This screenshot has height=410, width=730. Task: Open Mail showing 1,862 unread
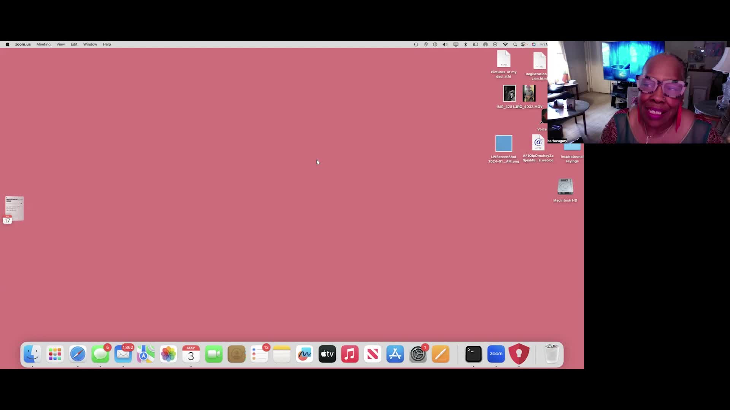pyautogui.click(x=123, y=354)
